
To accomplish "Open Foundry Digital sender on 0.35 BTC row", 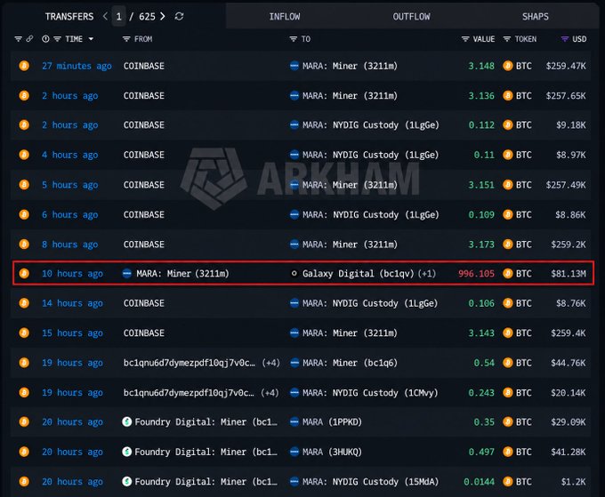I will coord(206,421).
